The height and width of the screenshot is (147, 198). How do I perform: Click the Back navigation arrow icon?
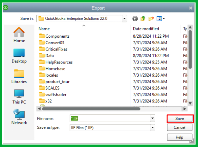click(x=135, y=19)
